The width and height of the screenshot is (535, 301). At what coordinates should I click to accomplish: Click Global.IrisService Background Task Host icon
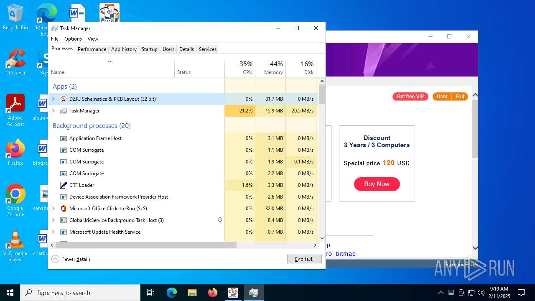(x=64, y=220)
